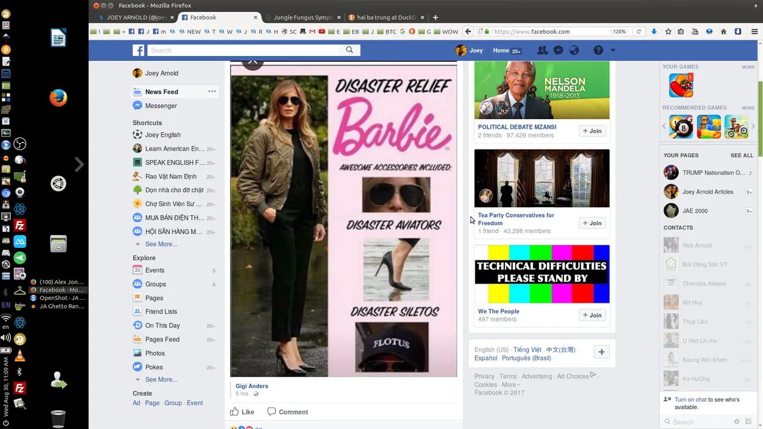The image size is (763, 429).
Task: Open Messenger in left sidebar
Action: (x=161, y=105)
